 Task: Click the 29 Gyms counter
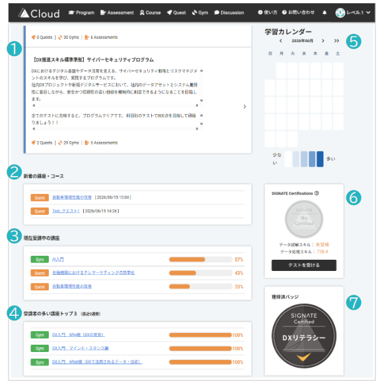(x=69, y=142)
